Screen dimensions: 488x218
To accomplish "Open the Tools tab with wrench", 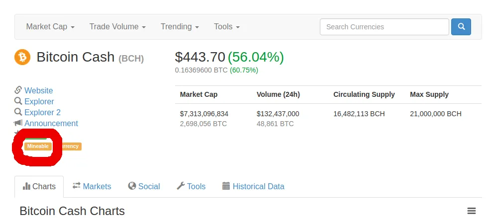I will click(191, 186).
